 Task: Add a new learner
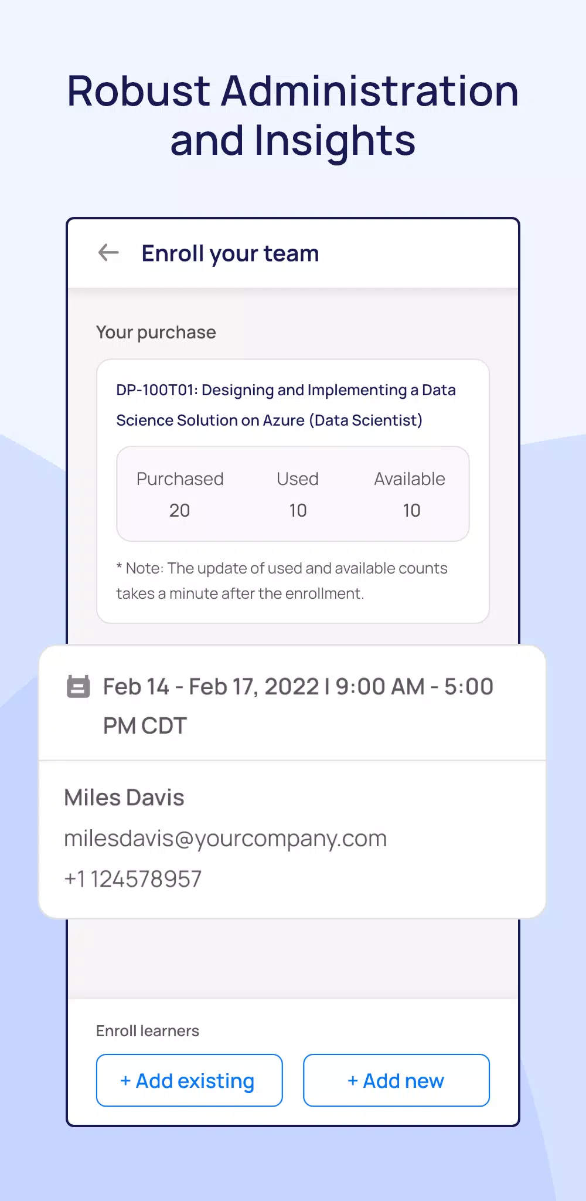coord(396,1080)
